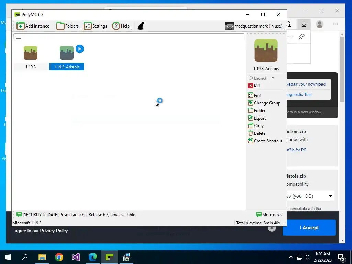Click the I Accept button in browser
This screenshot has height=264, width=352.
pyautogui.click(x=309, y=228)
